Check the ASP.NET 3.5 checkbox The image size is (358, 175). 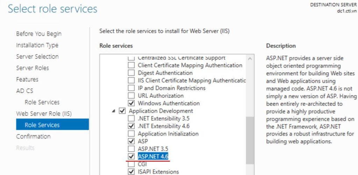(x=131, y=149)
